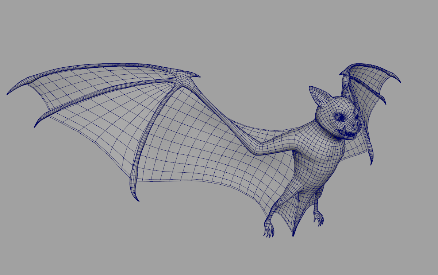Image resolution: width=438 pixels, height=275 pixels.
Task: Click the far wing's upper pointed tip
Action: click(399, 81)
